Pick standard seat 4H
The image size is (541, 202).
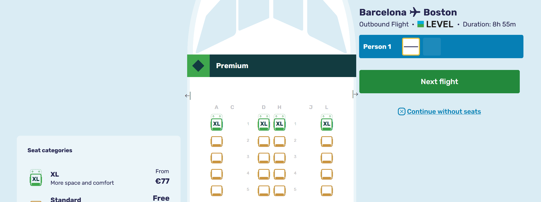(279, 174)
